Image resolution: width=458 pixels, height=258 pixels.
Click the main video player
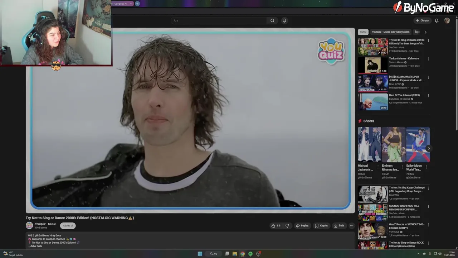tap(190, 120)
